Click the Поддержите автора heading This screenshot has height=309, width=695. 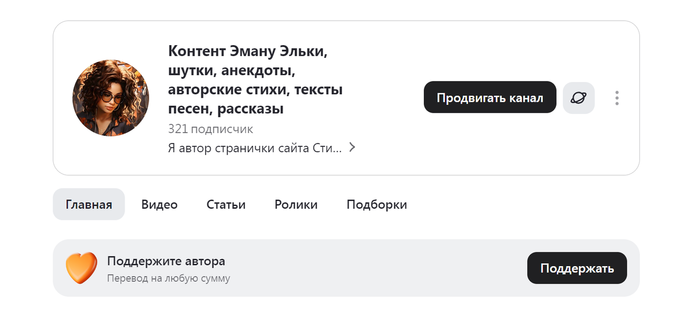(166, 261)
